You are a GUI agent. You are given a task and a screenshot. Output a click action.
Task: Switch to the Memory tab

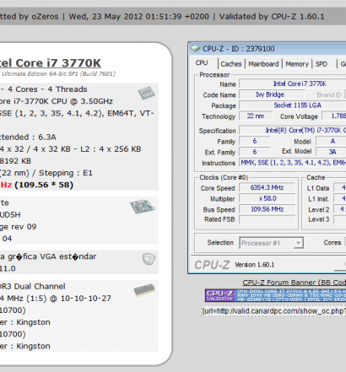[x=297, y=64]
